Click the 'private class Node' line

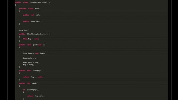tap(29, 9)
